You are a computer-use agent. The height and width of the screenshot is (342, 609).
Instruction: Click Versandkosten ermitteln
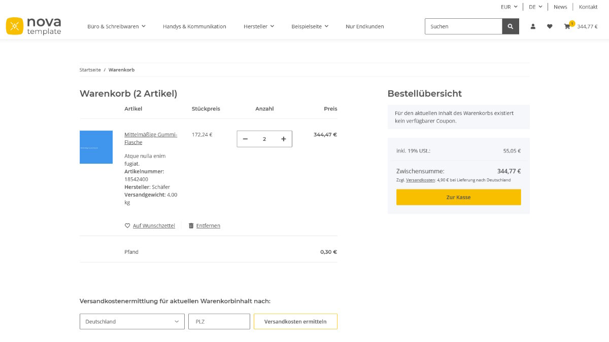click(295, 321)
